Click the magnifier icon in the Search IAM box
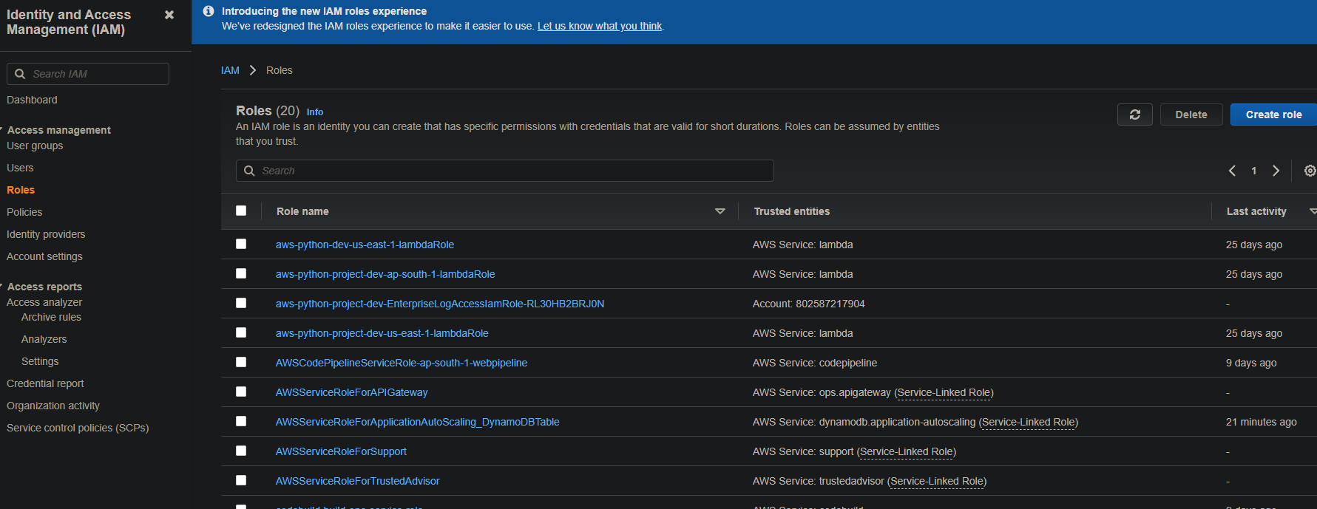 [20, 74]
